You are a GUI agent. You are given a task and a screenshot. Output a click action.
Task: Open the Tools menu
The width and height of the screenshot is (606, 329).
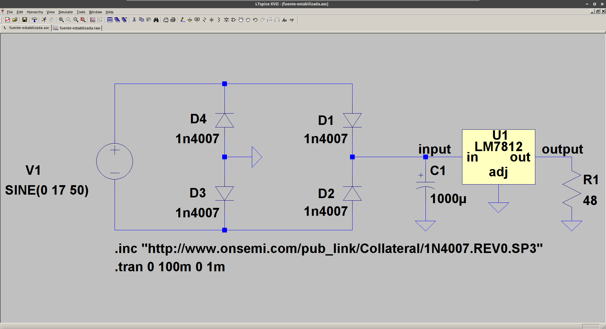pos(81,12)
